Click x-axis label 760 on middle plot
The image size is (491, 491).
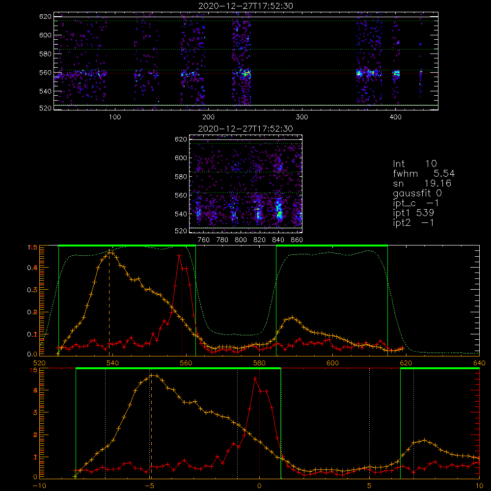pos(204,240)
